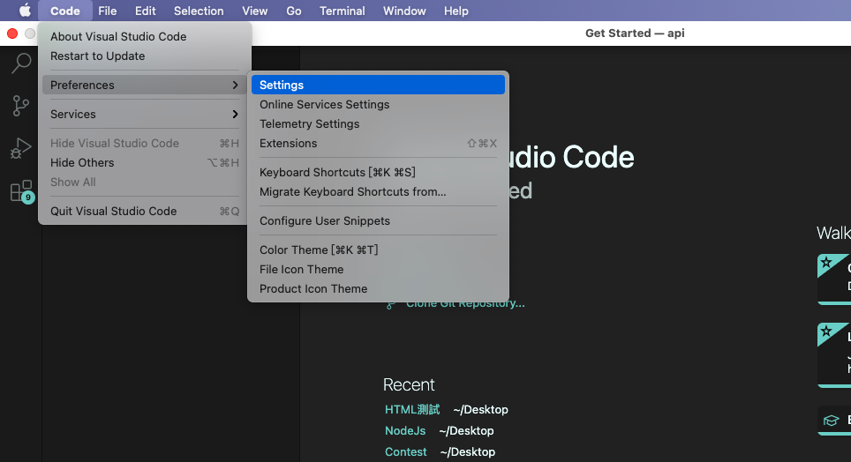Open the View menu
851x462 pixels.
pyautogui.click(x=254, y=11)
